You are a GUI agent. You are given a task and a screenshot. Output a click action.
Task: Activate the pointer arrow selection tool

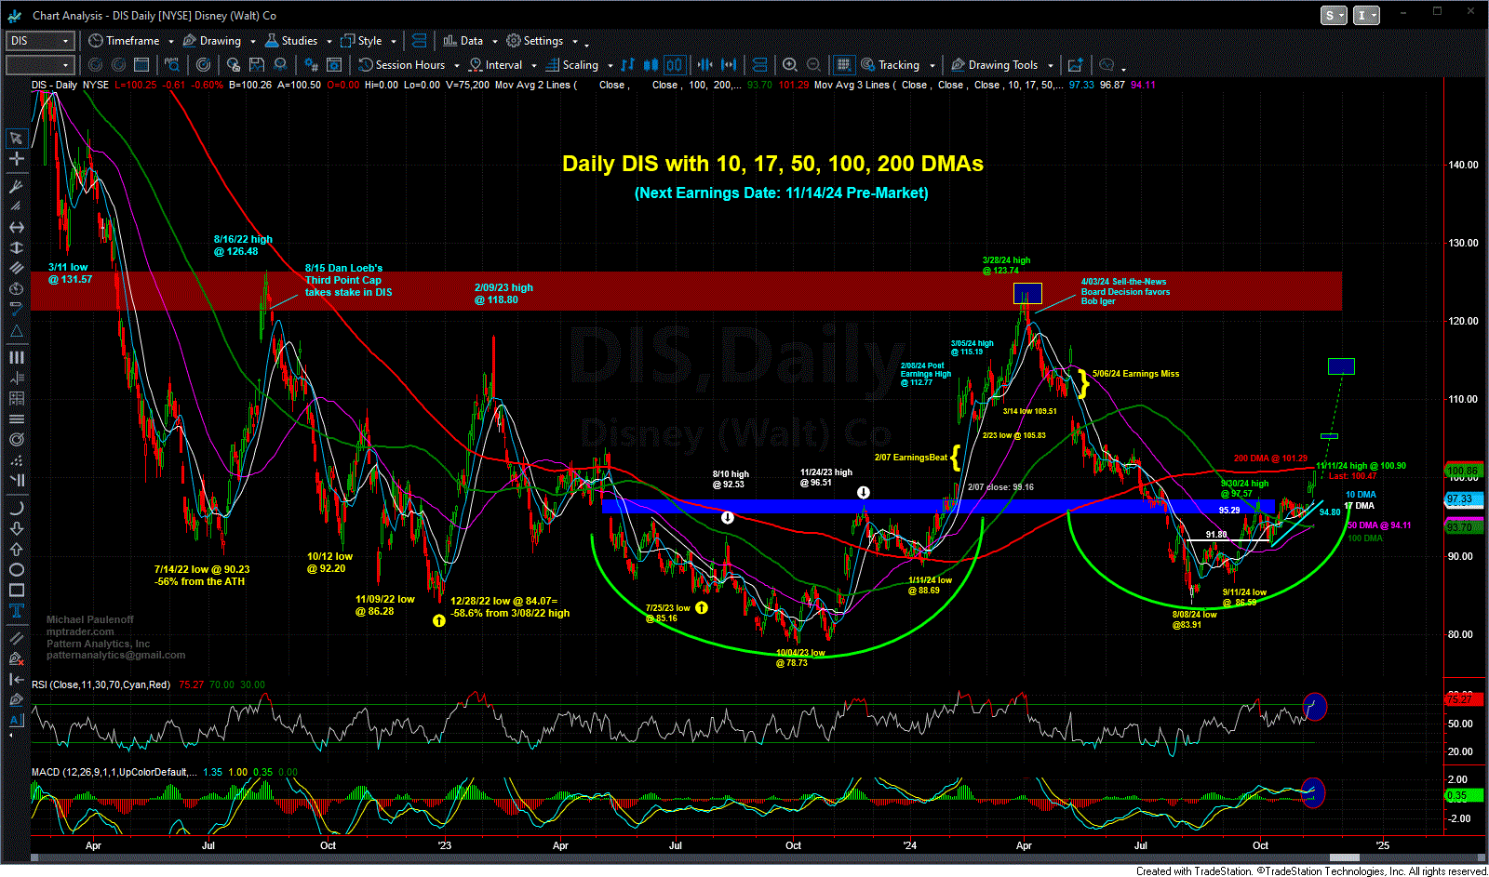(x=16, y=139)
